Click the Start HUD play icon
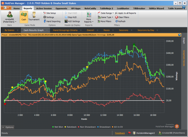188x137 pixels. 66,13
